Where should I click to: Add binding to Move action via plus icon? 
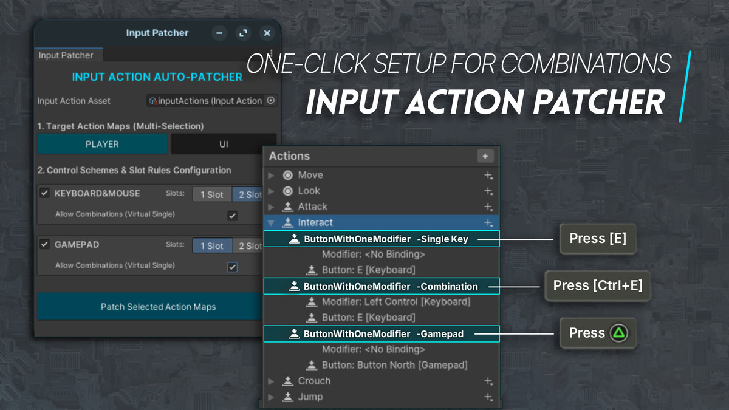488,176
